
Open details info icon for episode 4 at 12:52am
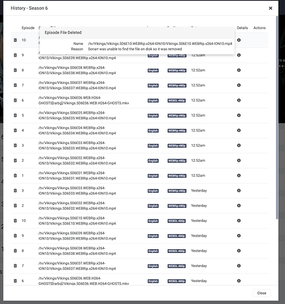pyautogui.click(x=239, y=130)
